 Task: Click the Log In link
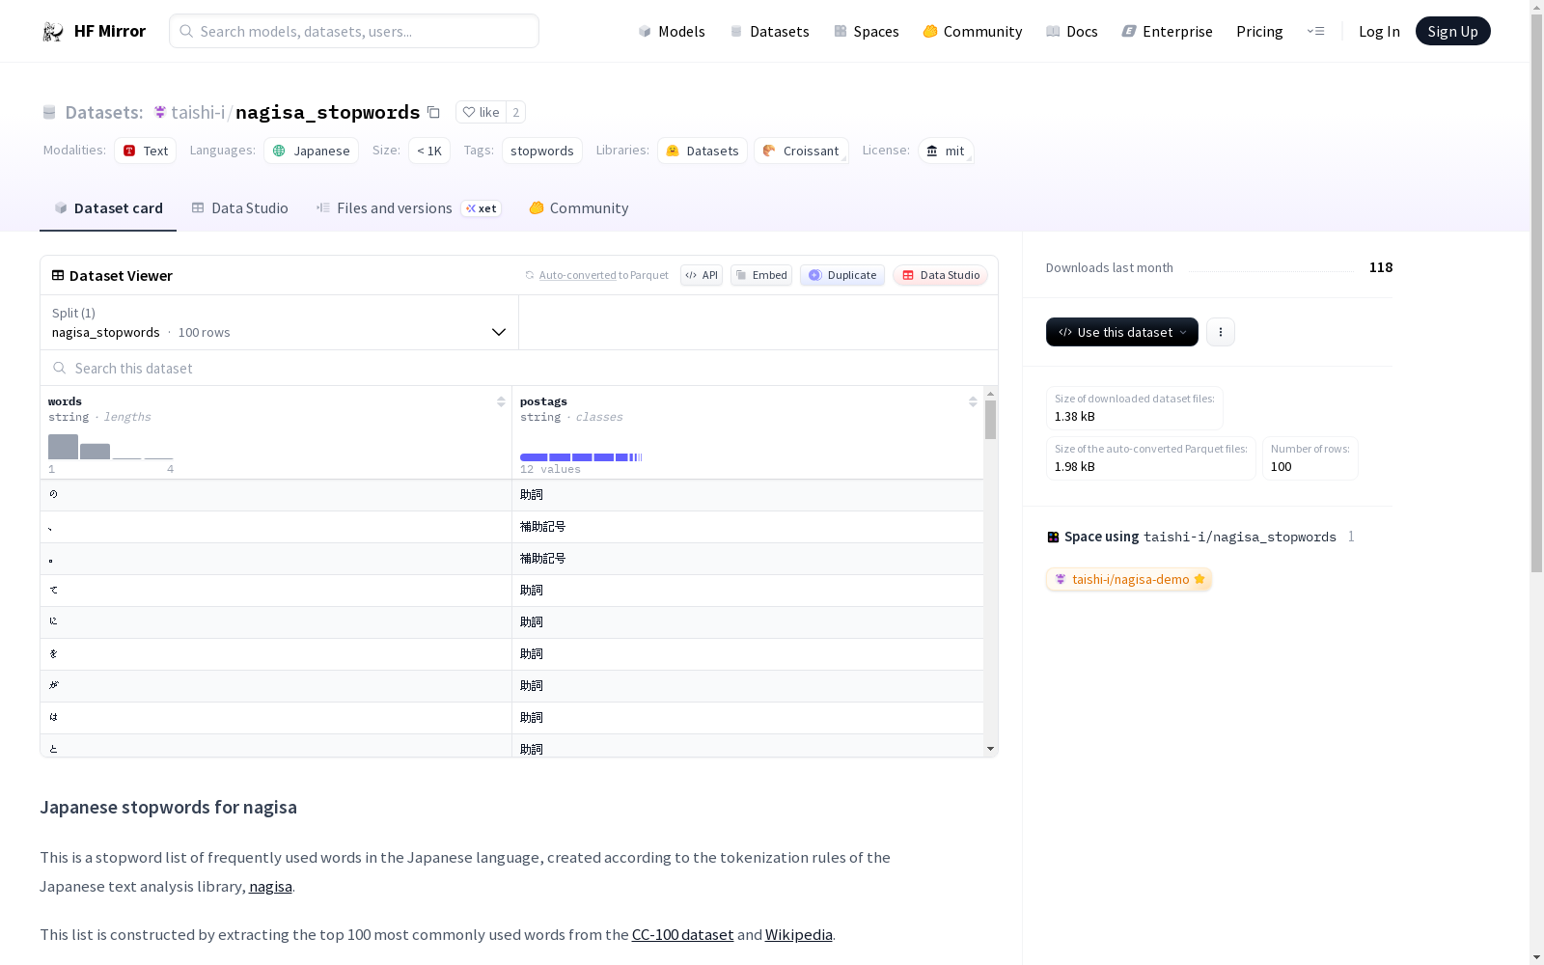[x=1379, y=31]
